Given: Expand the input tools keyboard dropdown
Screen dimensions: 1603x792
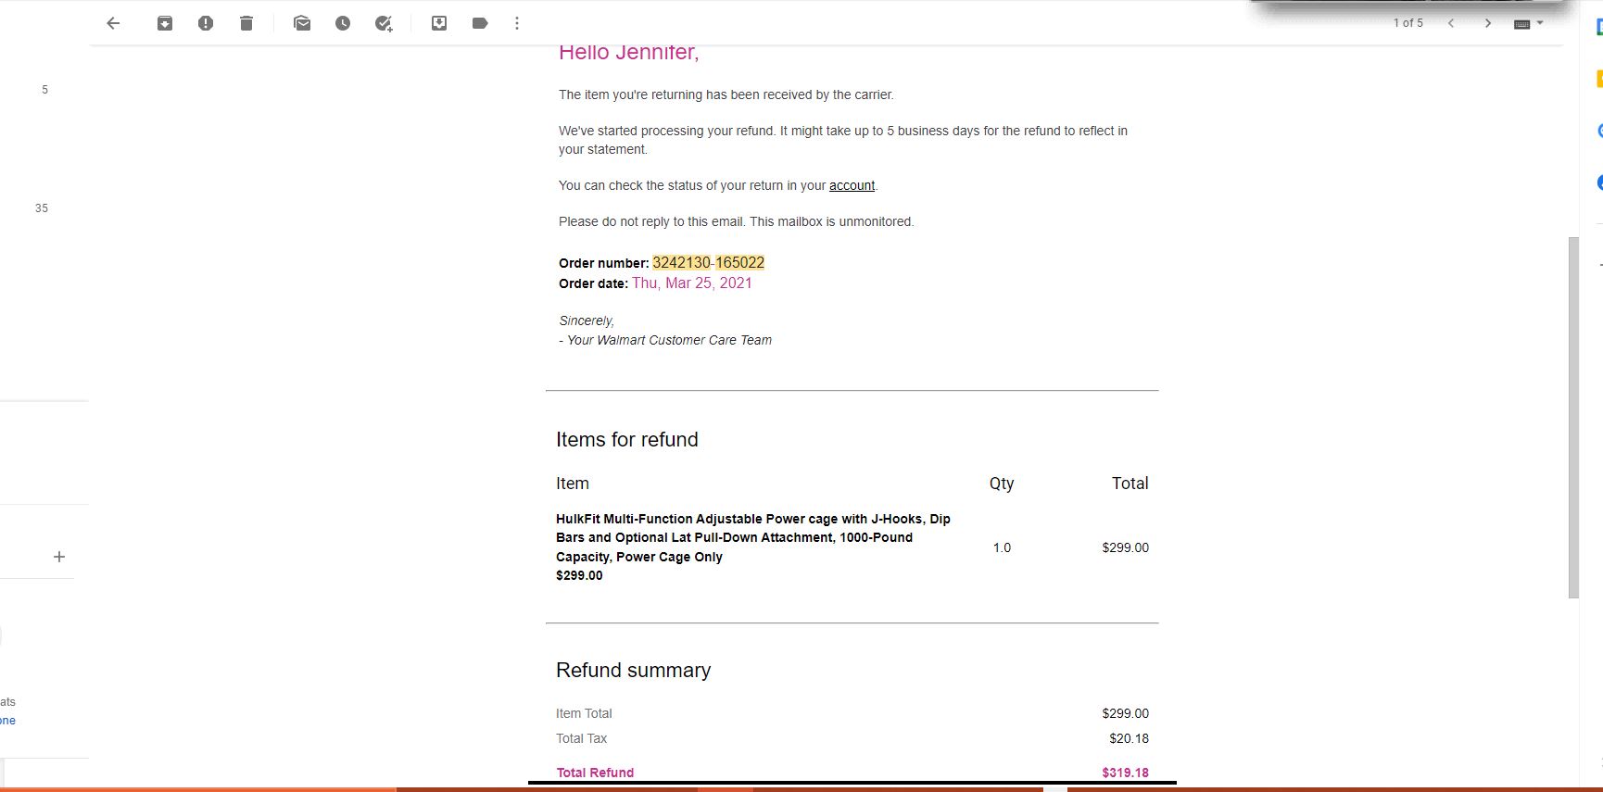Looking at the screenshot, I should pos(1529,23).
